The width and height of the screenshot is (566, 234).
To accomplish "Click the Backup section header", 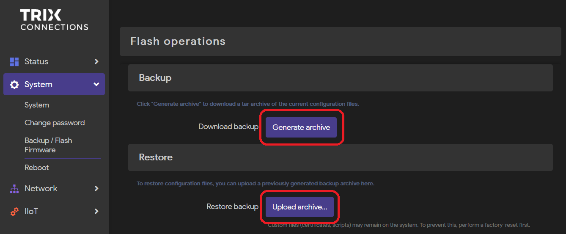I will tap(341, 78).
